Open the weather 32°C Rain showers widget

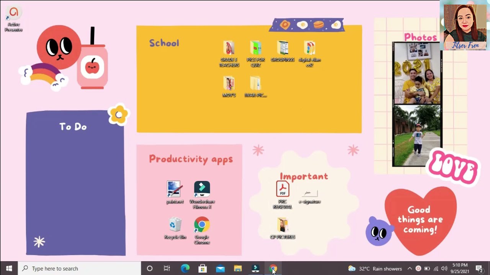375,269
